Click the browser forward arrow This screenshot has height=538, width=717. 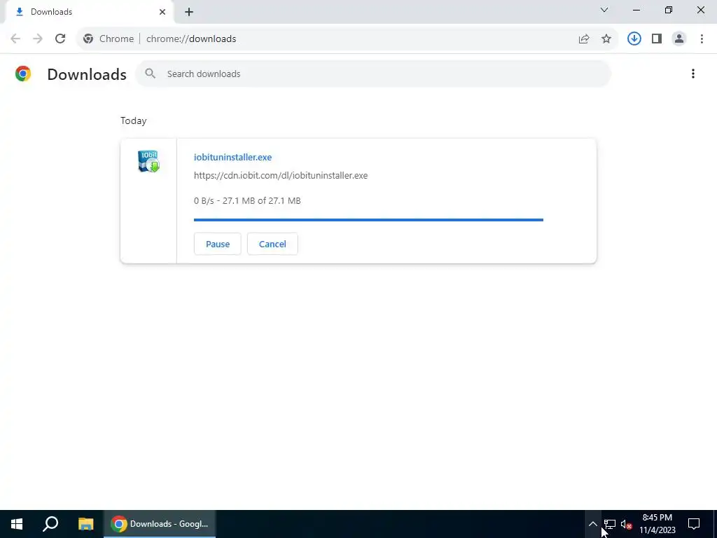[x=38, y=39]
